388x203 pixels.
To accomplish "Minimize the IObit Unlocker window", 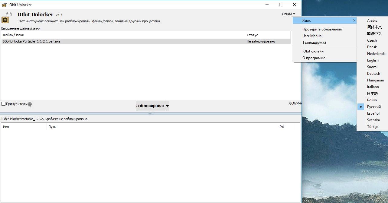I will pyautogui.click(x=267, y=5).
